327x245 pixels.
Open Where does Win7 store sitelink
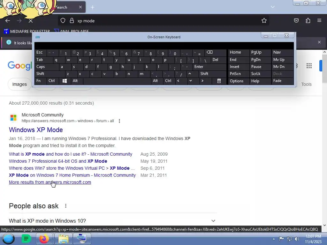(72, 168)
